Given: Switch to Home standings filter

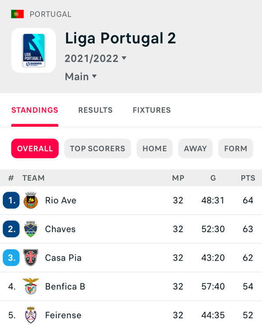Looking at the screenshot, I should click(155, 149).
